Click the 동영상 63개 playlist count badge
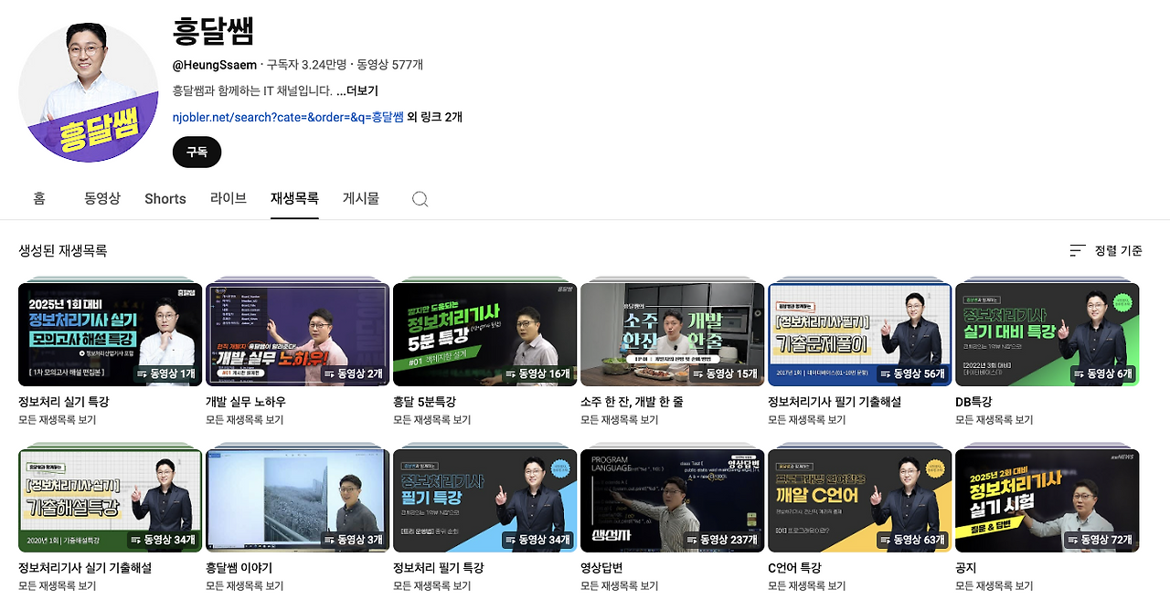This screenshot has height=610, width=1170. pos(911,540)
